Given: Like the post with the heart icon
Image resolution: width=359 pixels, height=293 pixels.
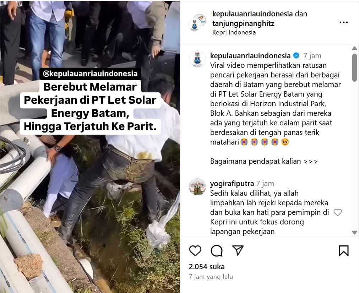Looking at the screenshot, I should 195,250.
